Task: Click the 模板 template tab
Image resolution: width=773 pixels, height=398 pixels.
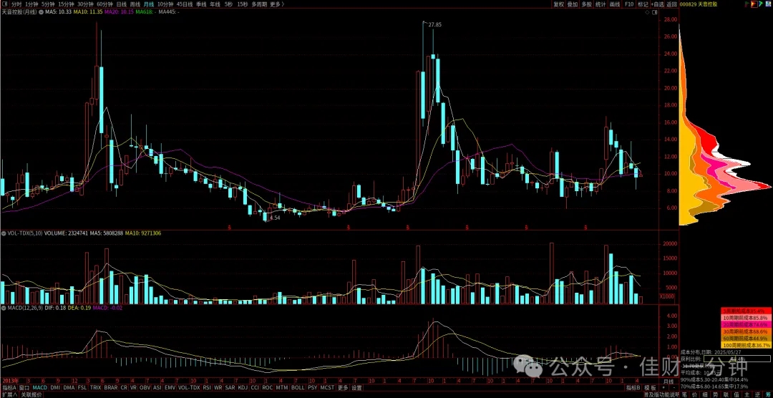Action: (650, 388)
